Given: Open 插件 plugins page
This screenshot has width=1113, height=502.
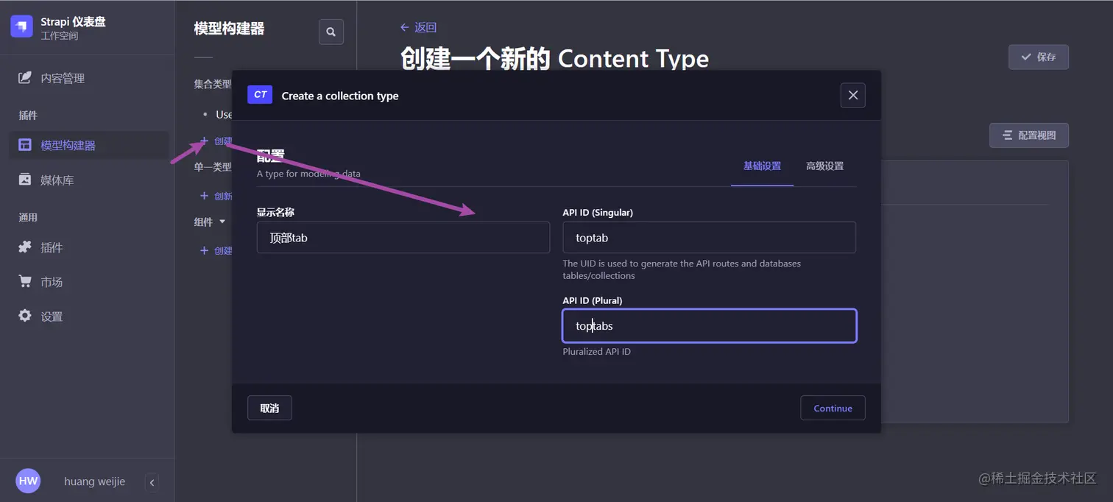Looking at the screenshot, I should [52, 247].
